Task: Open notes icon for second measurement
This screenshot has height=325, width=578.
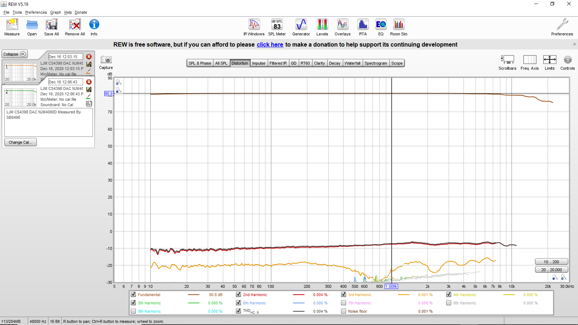Action: tap(89, 104)
